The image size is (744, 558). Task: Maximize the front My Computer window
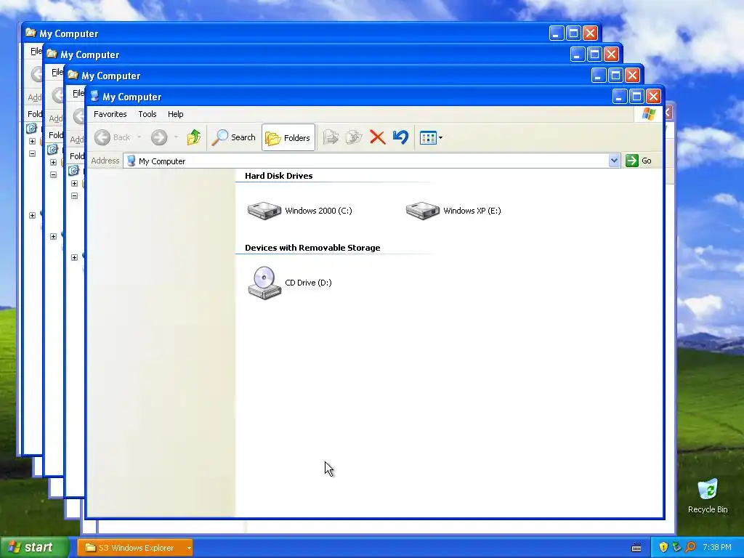click(636, 97)
